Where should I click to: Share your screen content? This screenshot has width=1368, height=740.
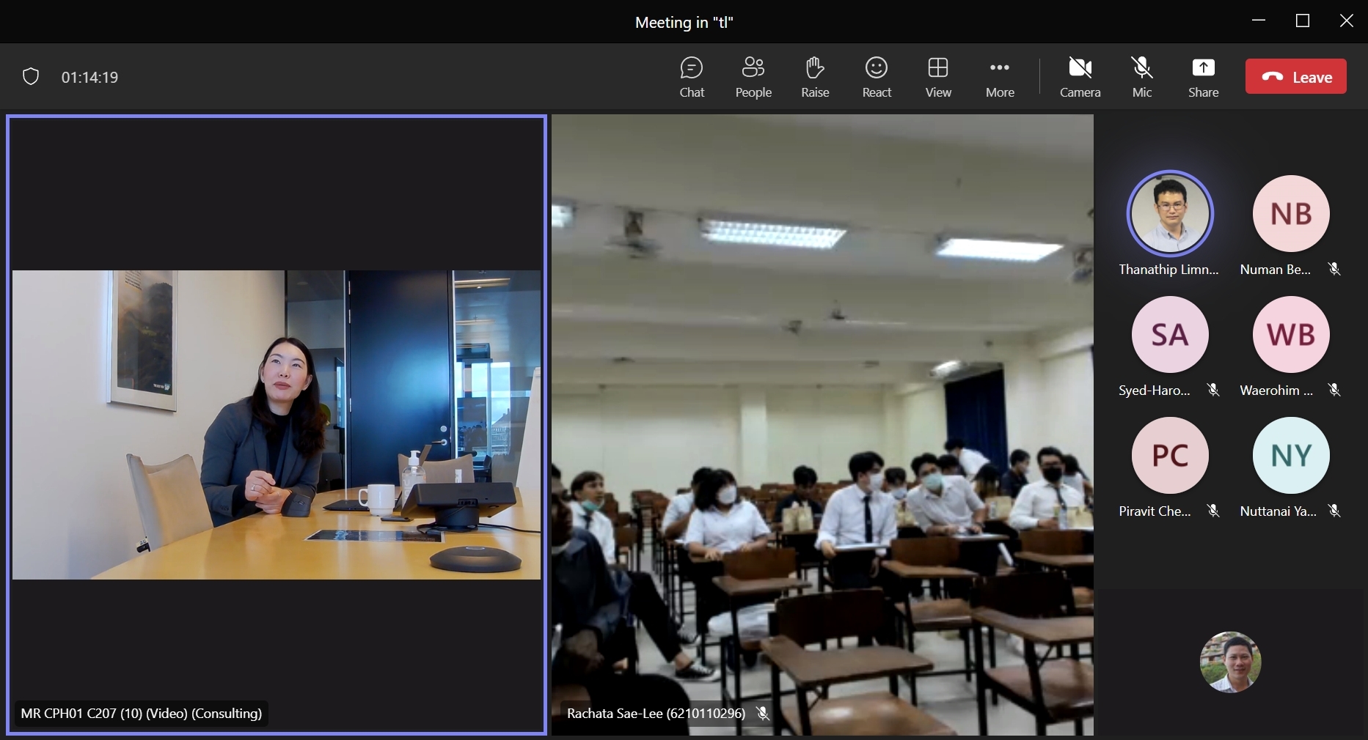pyautogui.click(x=1203, y=77)
